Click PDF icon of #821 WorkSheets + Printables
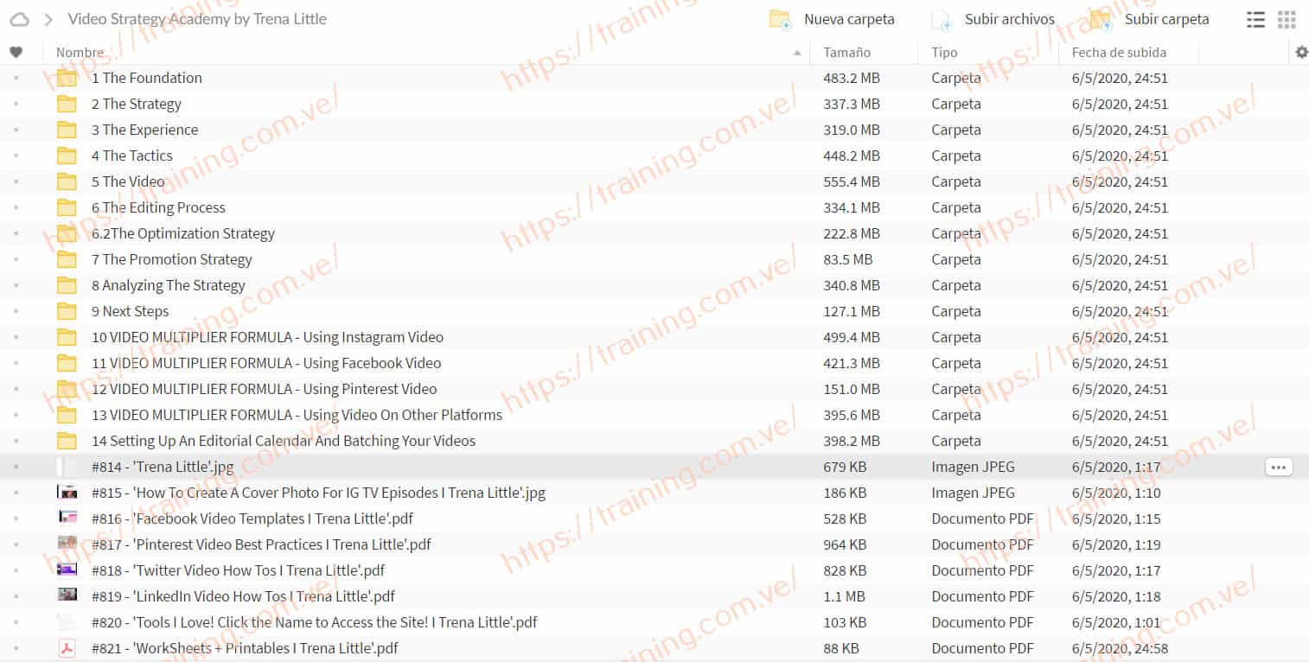 pos(67,648)
